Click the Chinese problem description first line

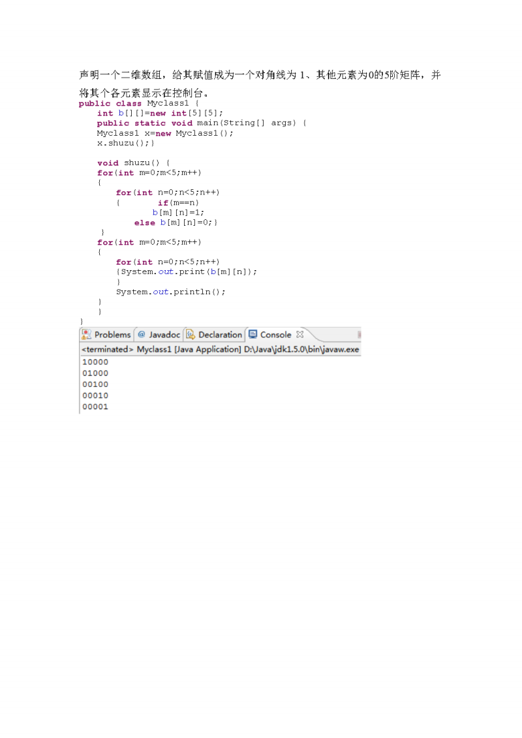[x=260, y=75]
